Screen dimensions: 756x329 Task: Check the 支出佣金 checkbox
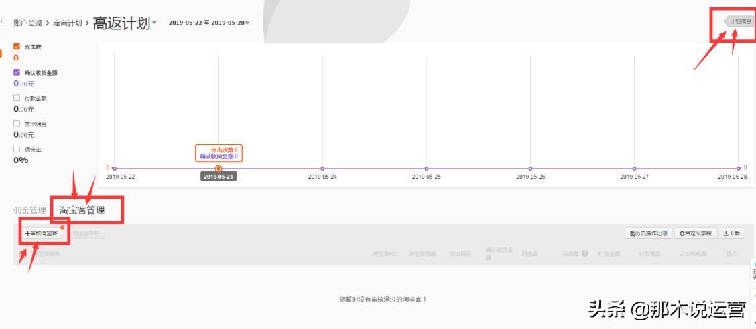(x=17, y=124)
